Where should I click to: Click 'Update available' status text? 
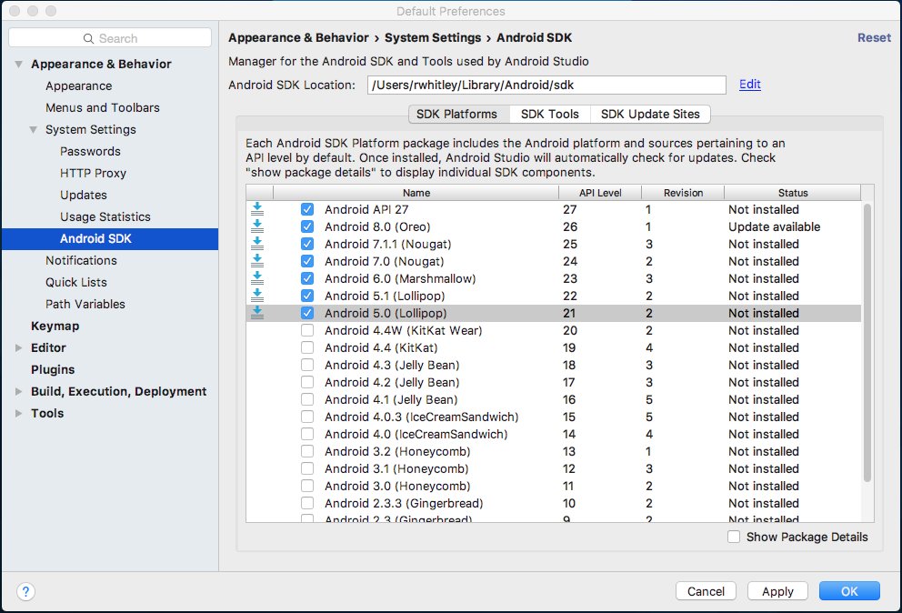click(x=775, y=226)
